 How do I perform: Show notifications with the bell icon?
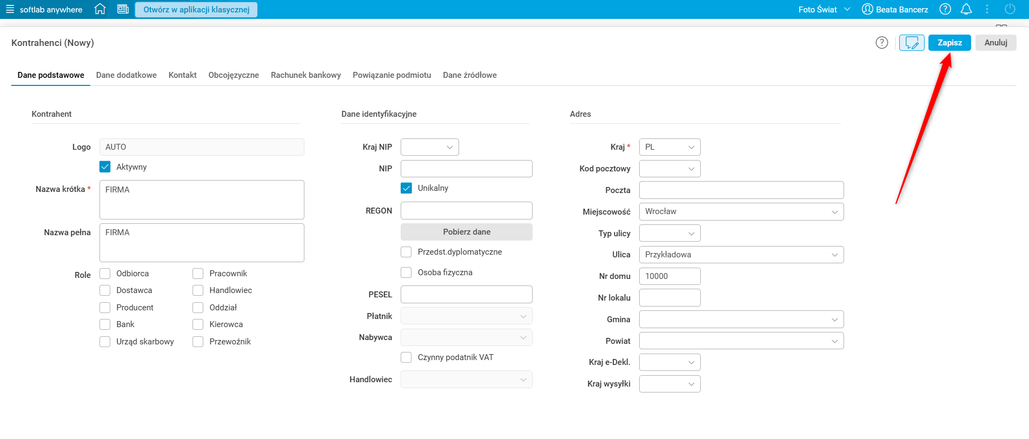[x=966, y=9]
